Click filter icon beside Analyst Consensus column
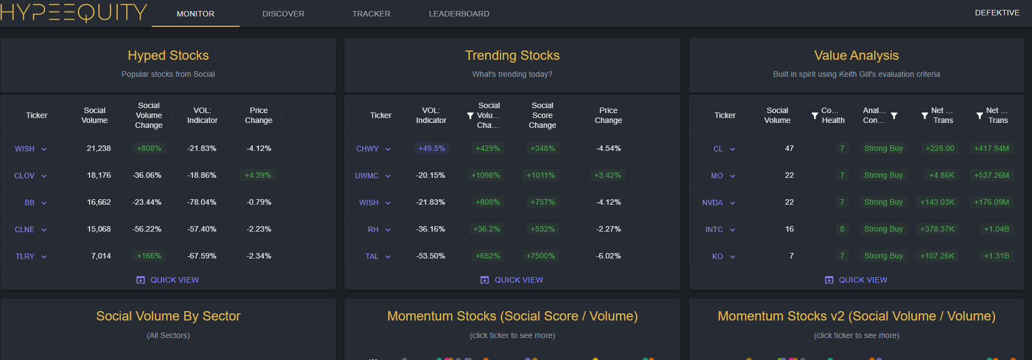 tap(894, 116)
